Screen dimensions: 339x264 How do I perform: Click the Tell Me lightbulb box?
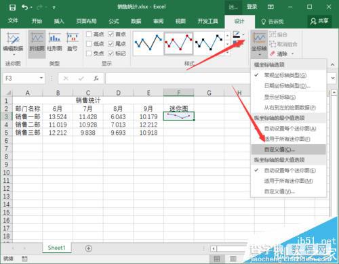click(x=273, y=22)
